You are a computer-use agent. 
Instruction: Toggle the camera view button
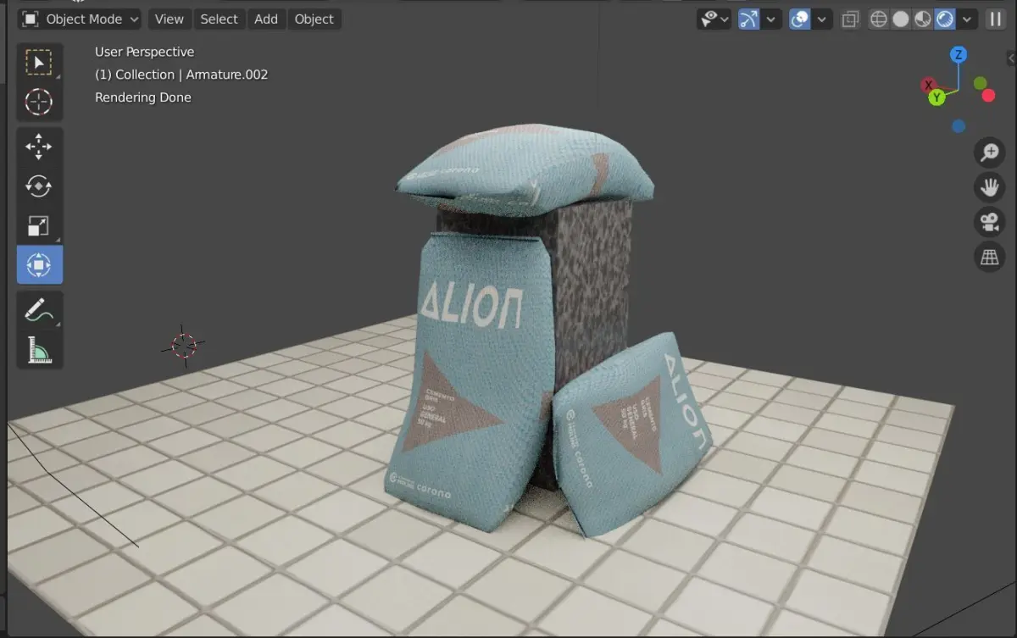[x=989, y=222]
